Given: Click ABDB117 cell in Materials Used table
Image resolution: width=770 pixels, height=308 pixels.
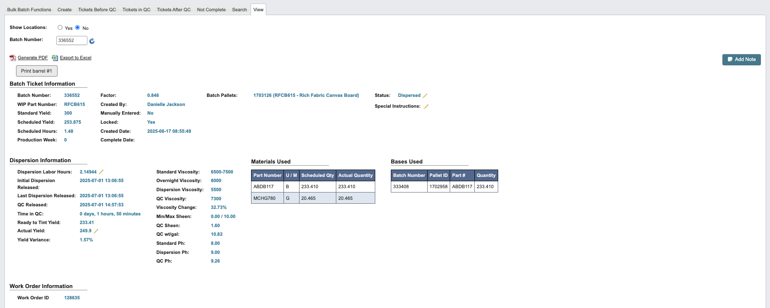Looking at the screenshot, I should pos(267,187).
